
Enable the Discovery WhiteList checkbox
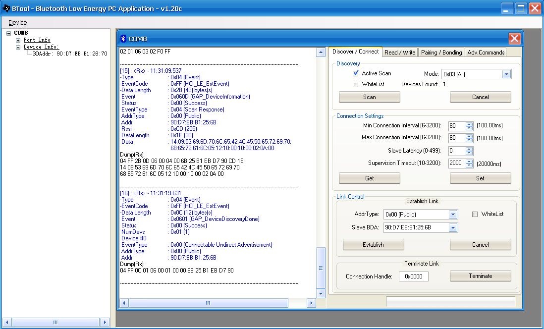(x=356, y=84)
